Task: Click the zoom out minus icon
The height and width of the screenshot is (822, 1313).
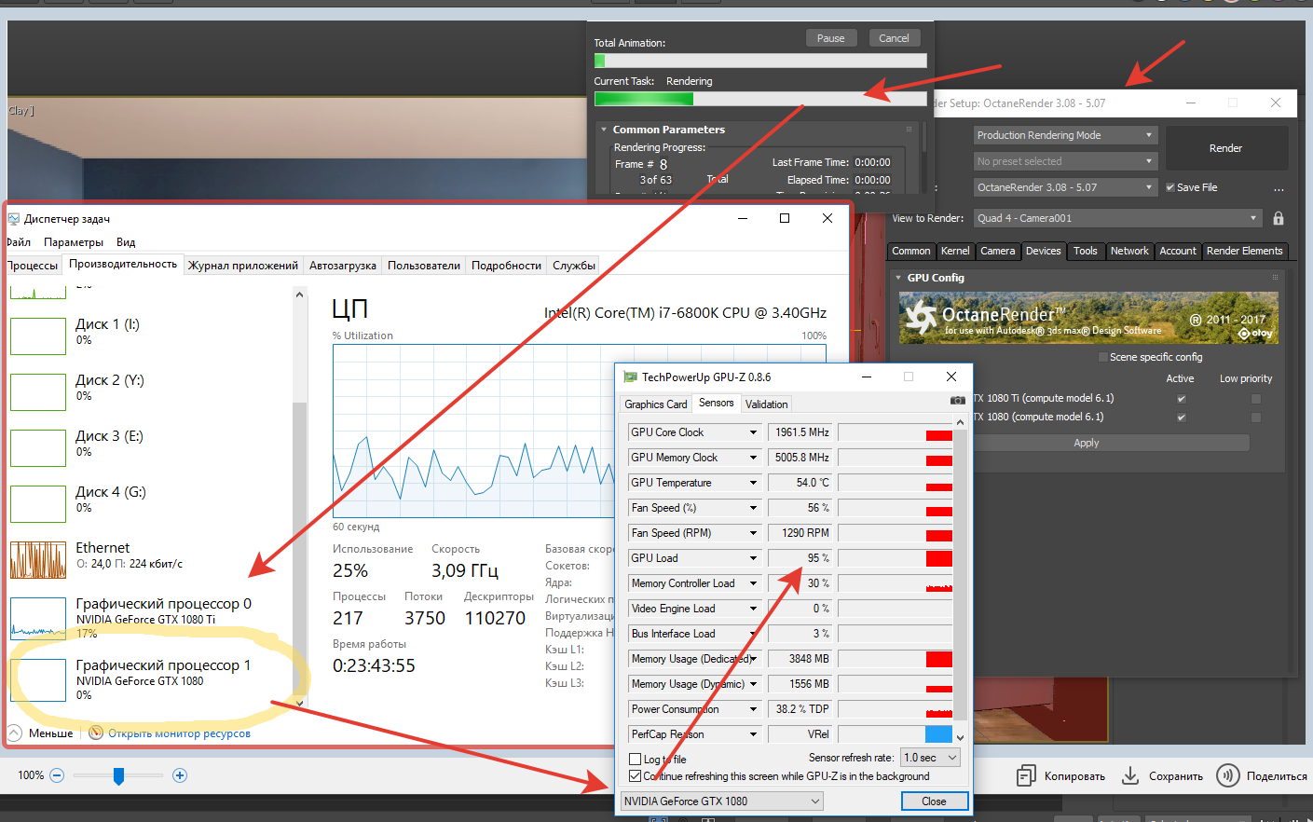Action: (x=57, y=775)
